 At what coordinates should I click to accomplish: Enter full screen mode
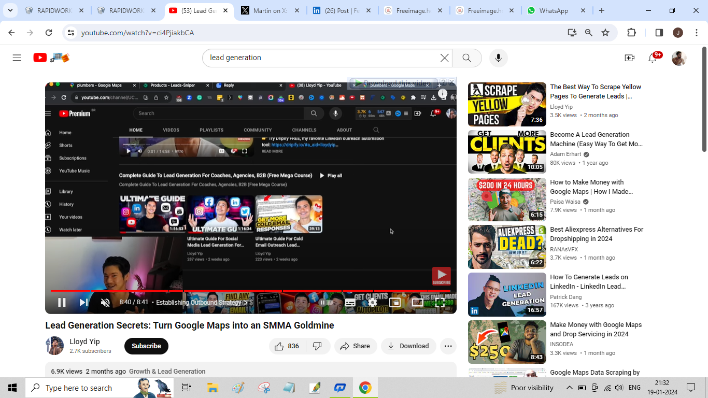440,303
